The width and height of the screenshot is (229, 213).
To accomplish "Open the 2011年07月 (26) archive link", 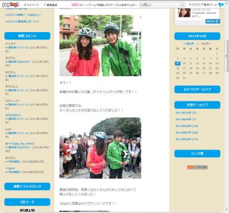I will pyautogui.click(x=187, y=132).
